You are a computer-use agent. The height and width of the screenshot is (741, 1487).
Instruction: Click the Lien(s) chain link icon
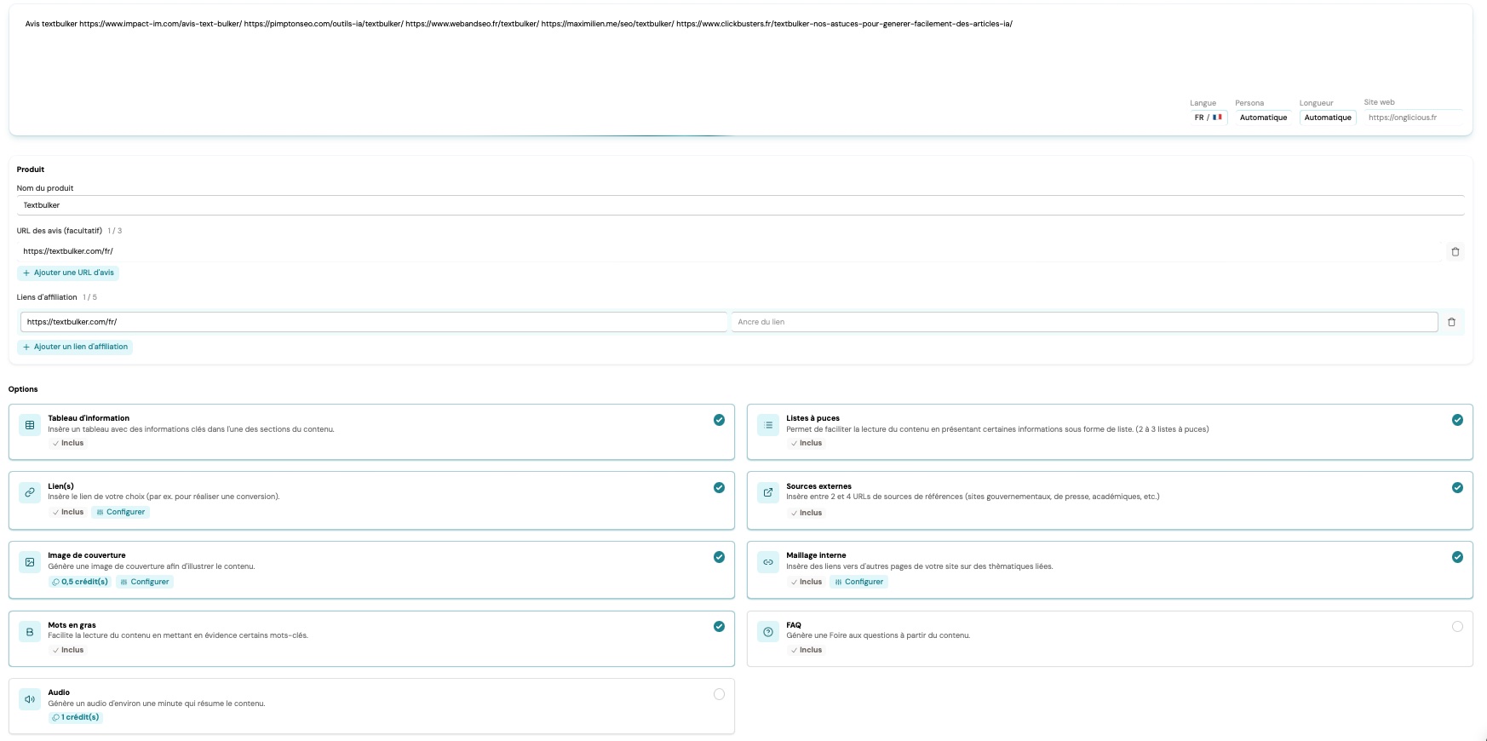[30, 492]
